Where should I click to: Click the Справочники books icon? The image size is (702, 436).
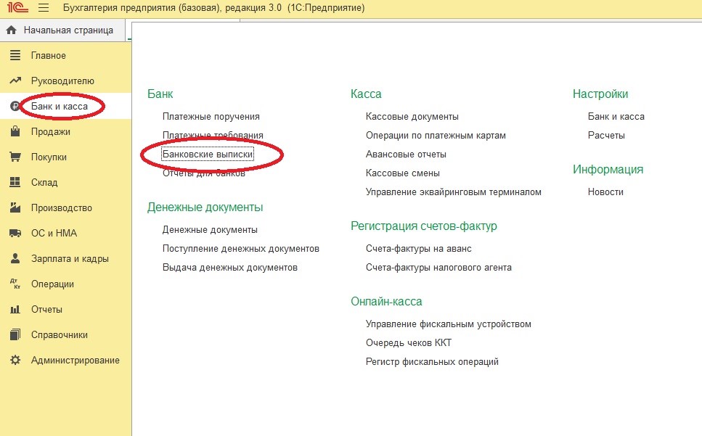[x=15, y=334]
